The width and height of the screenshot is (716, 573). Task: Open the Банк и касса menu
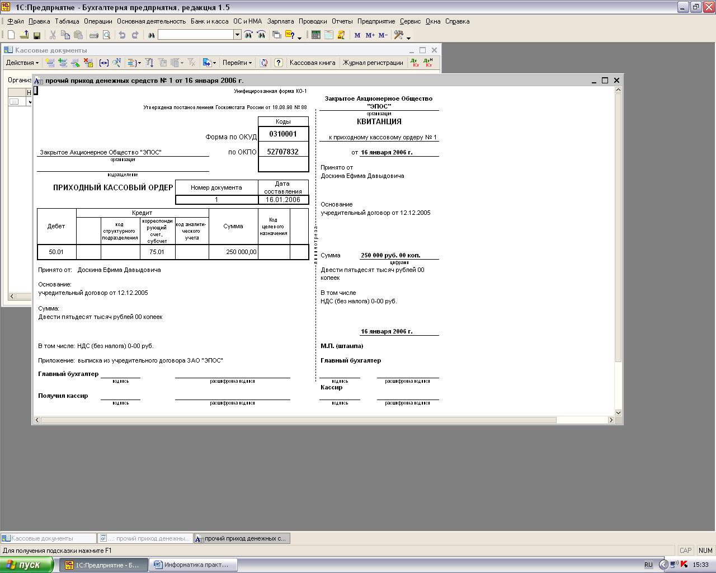210,21
